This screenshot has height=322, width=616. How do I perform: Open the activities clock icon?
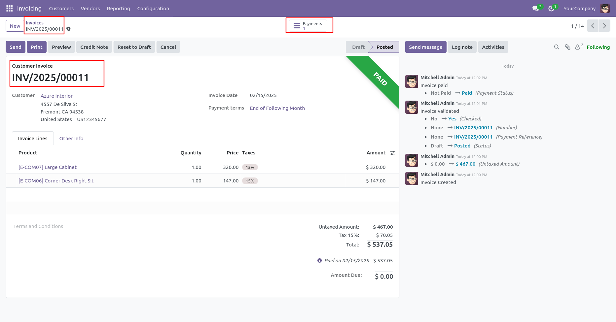pos(551,8)
